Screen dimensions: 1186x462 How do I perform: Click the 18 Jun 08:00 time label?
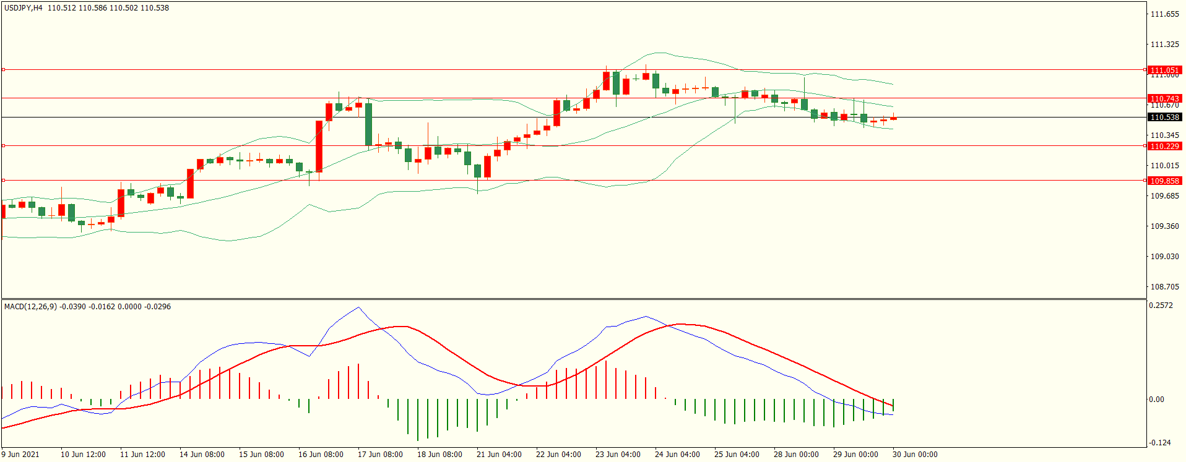(x=439, y=455)
